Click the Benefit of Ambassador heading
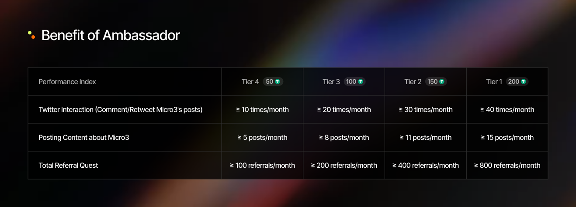Viewport: 576px width, 207px height. point(111,35)
